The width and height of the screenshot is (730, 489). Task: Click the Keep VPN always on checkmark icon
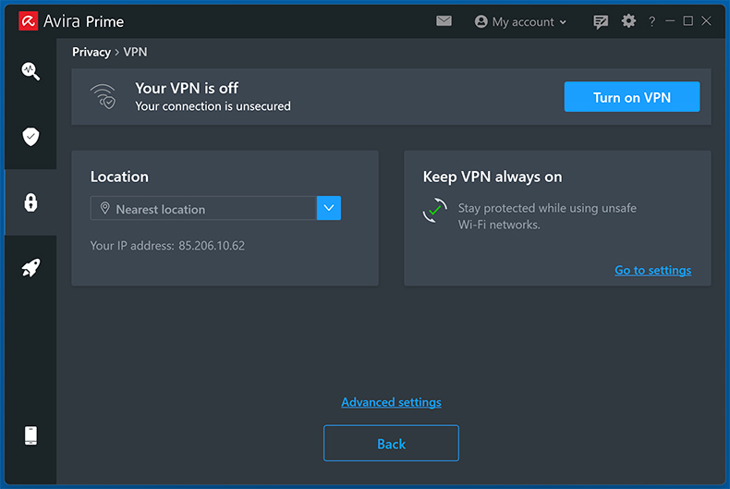(434, 211)
